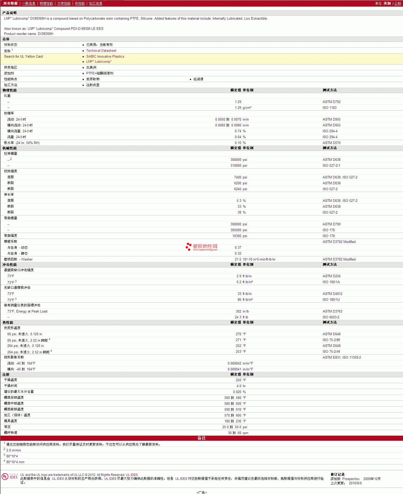Select the 所有数据 tab
This screenshot has width=403, height=494.
point(10,3)
